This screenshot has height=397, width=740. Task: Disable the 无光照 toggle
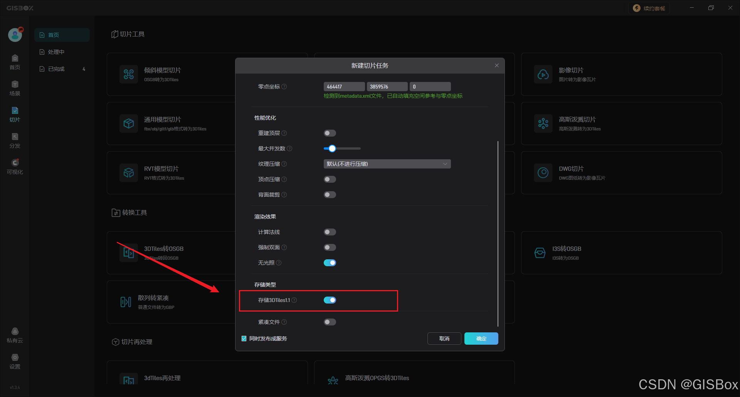330,263
